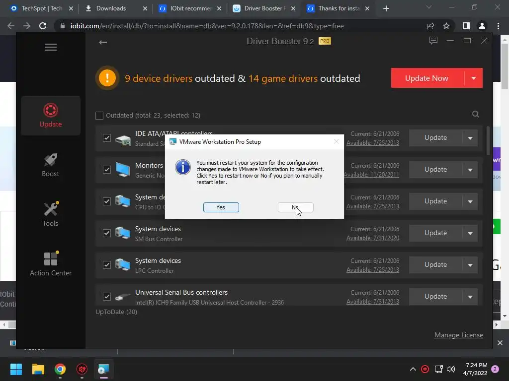Toggle select-all Outdated checkbox

pos(99,115)
